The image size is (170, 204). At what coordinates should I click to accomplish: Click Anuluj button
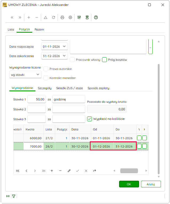(151, 184)
